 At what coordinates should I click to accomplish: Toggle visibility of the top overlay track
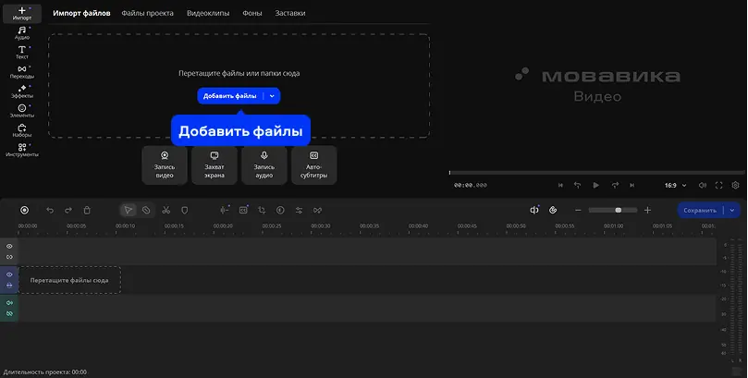click(x=9, y=247)
